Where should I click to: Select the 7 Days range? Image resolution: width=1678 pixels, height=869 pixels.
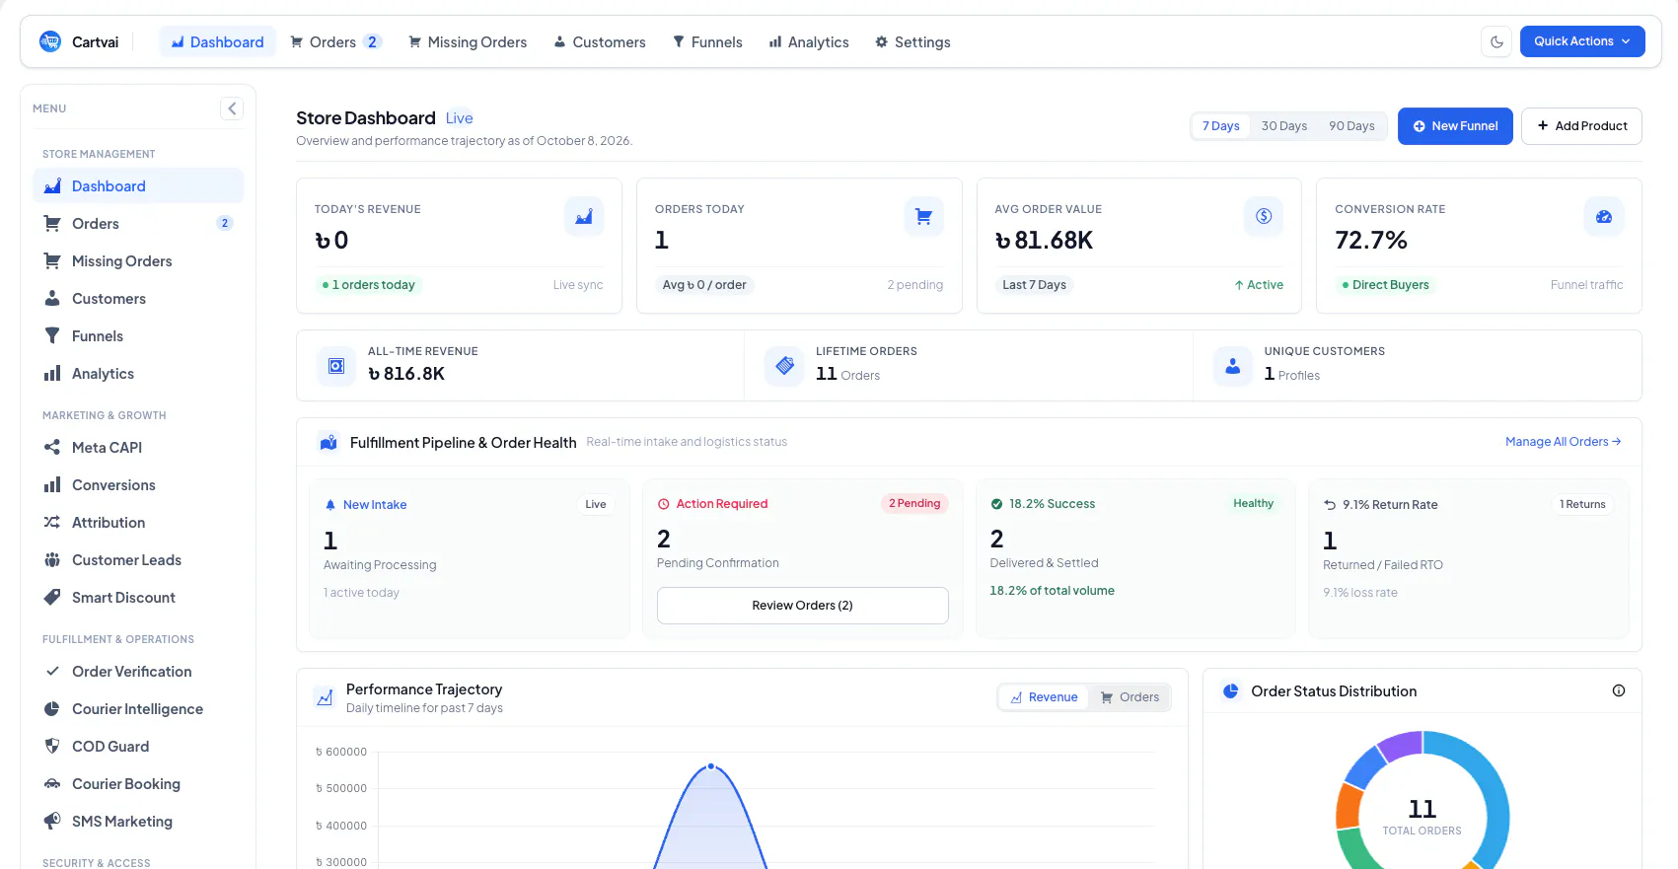tap(1220, 126)
